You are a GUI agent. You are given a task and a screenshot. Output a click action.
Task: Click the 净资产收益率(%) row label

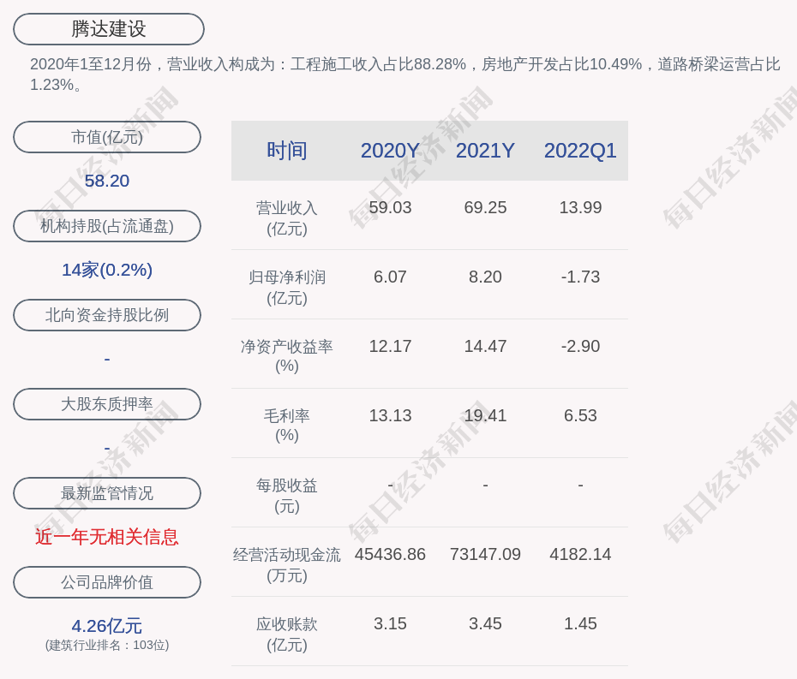[x=287, y=356]
